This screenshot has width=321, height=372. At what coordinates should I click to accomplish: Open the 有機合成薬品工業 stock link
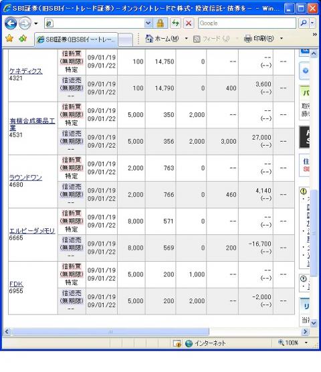click(32, 124)
